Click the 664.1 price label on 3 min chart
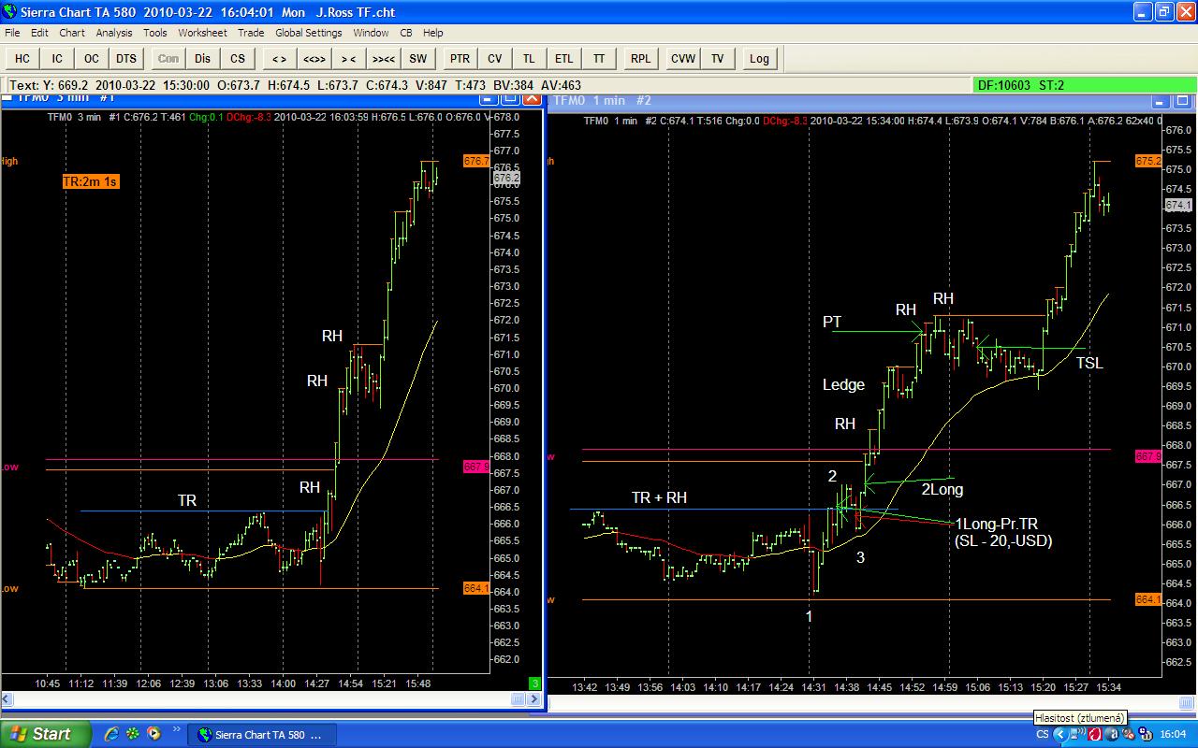1198x748 pixels. (476, 588)
